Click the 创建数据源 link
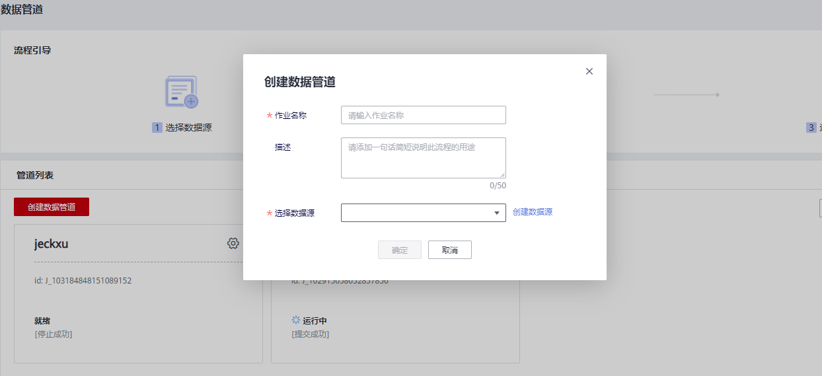 pyautogui.click(x=533, y=212)
